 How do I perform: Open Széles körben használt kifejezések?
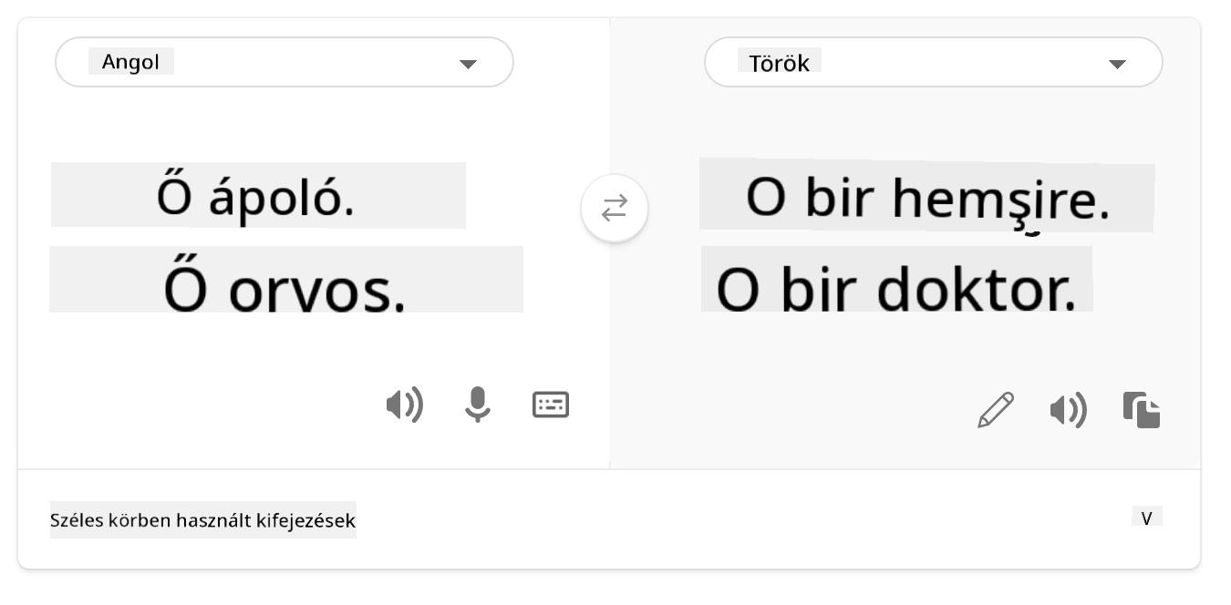[x=202, y=520]
